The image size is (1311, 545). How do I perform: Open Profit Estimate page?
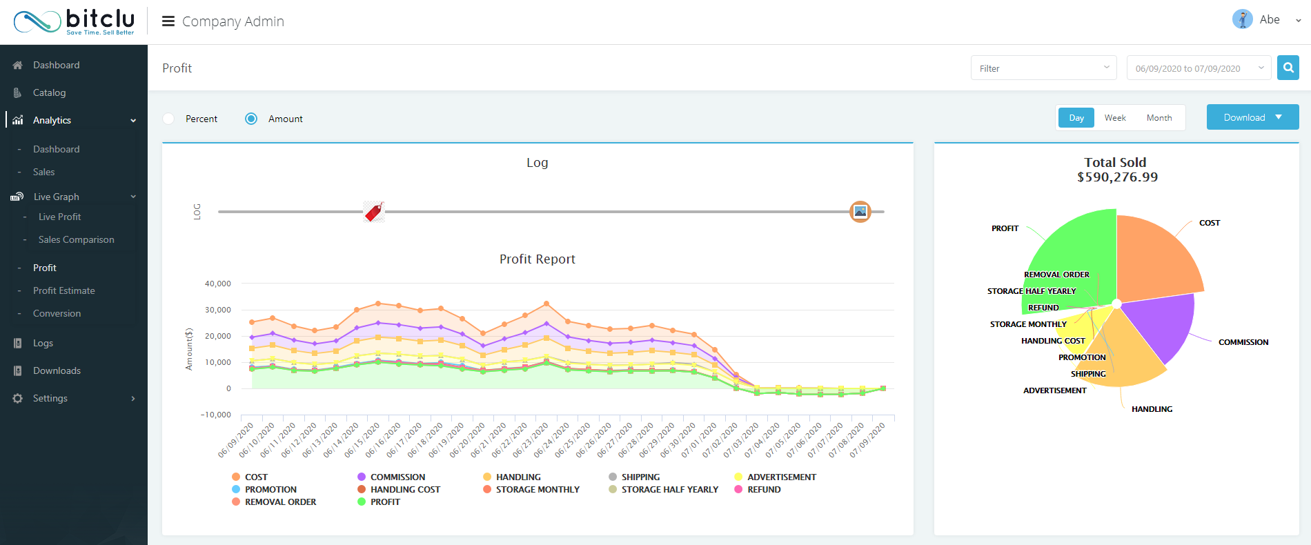[x=64, y=290]
